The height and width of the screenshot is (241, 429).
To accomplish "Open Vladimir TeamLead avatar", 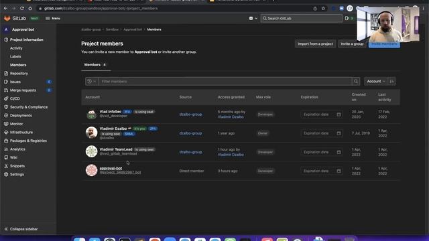I will 91,151.
